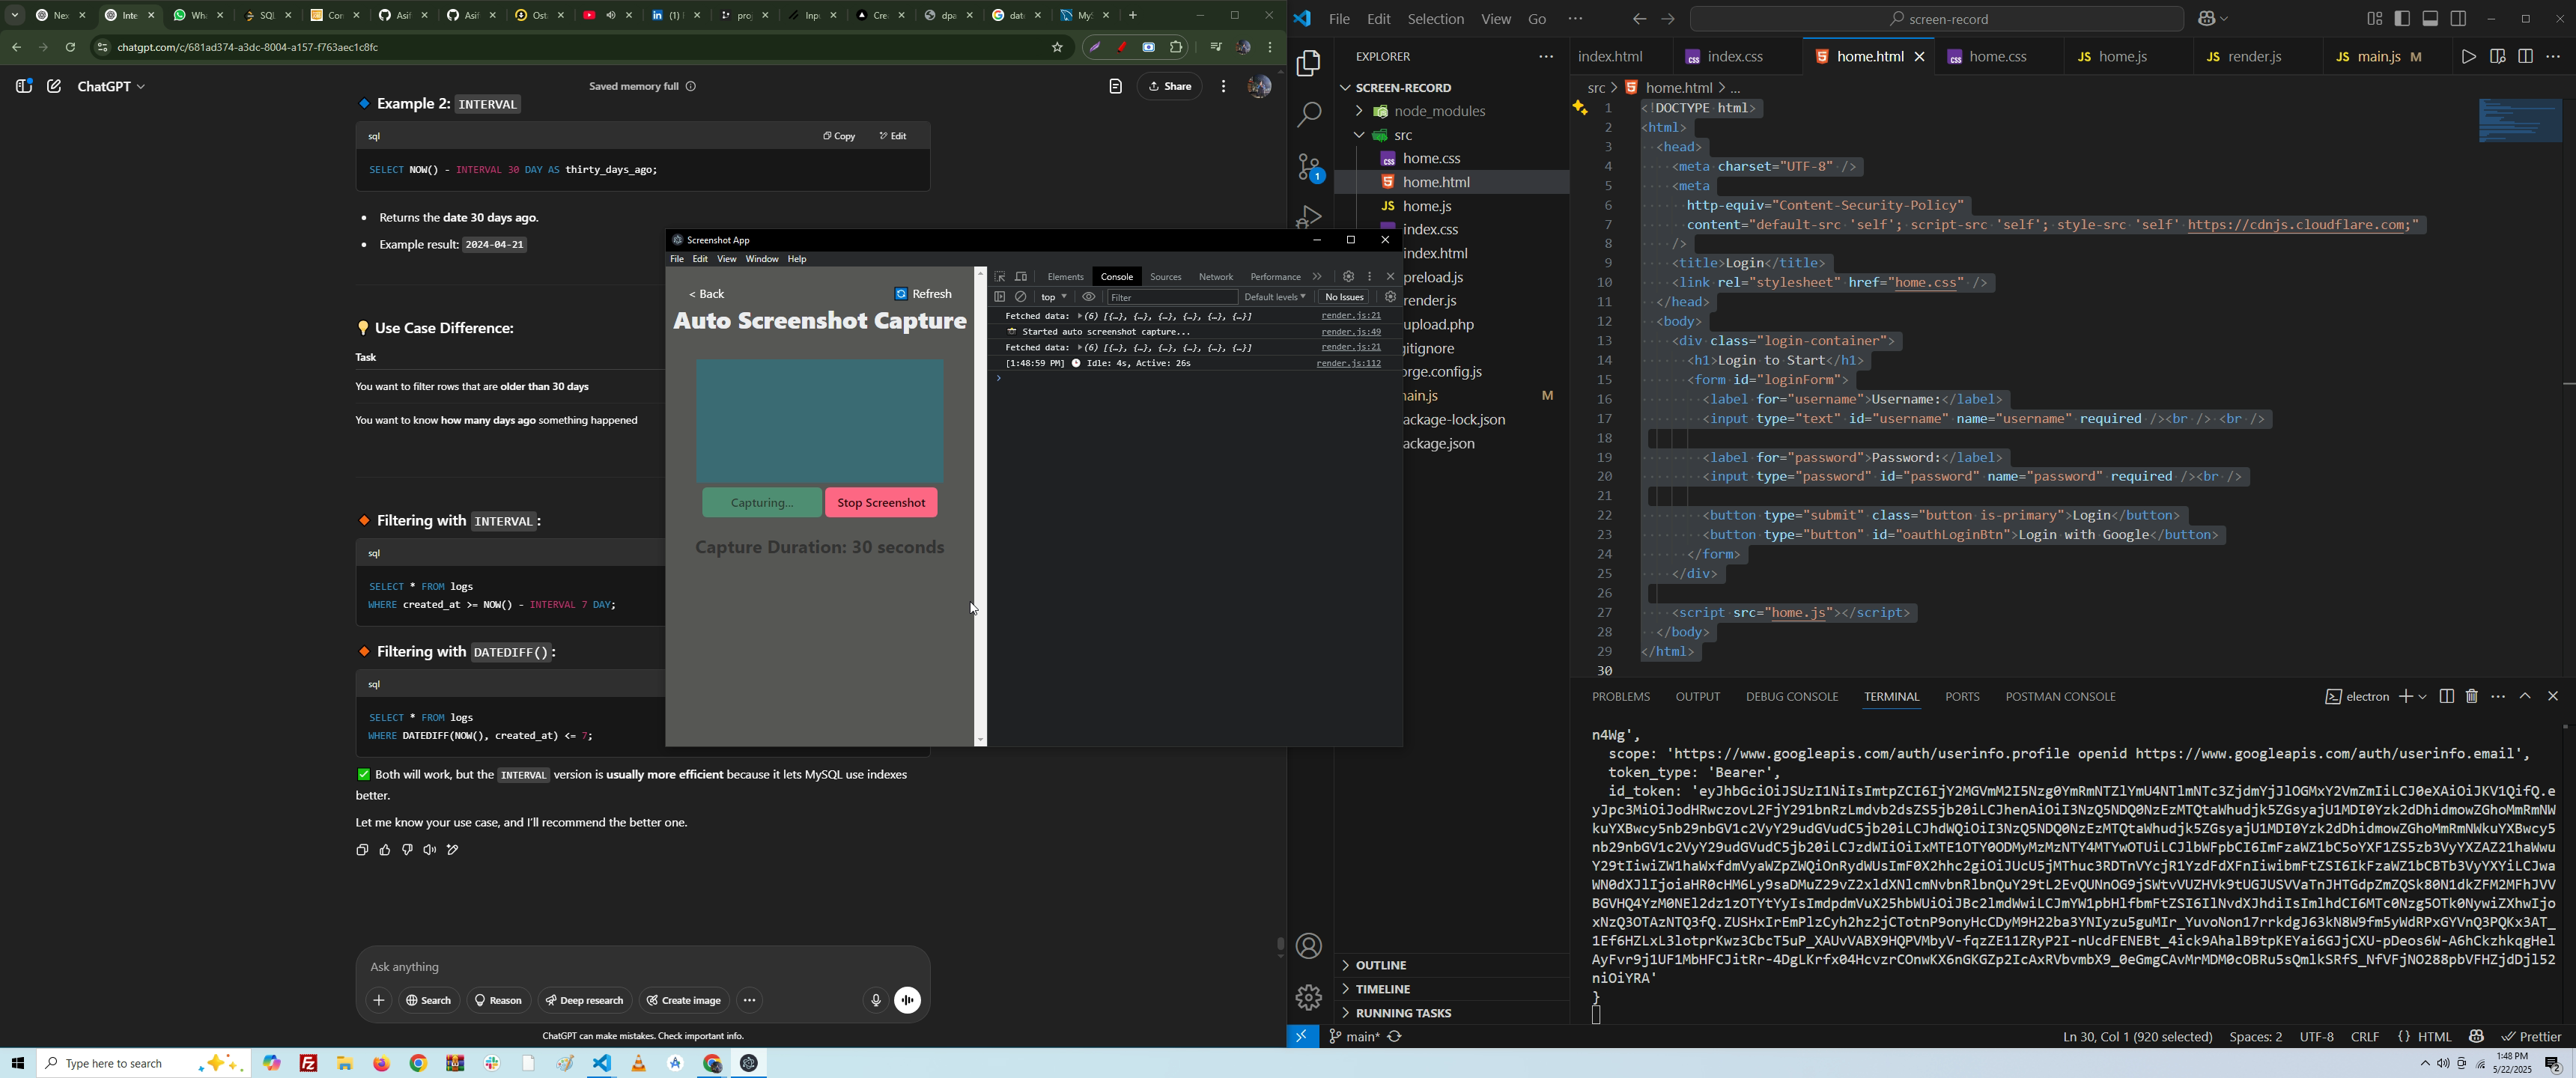Screen dimensions: 2576x1078
Task: Open the Source Control view in VS Code
Action: click(1309, 167)
